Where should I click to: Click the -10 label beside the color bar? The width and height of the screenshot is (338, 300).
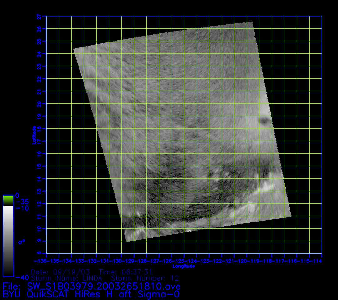tap(22, 208)
